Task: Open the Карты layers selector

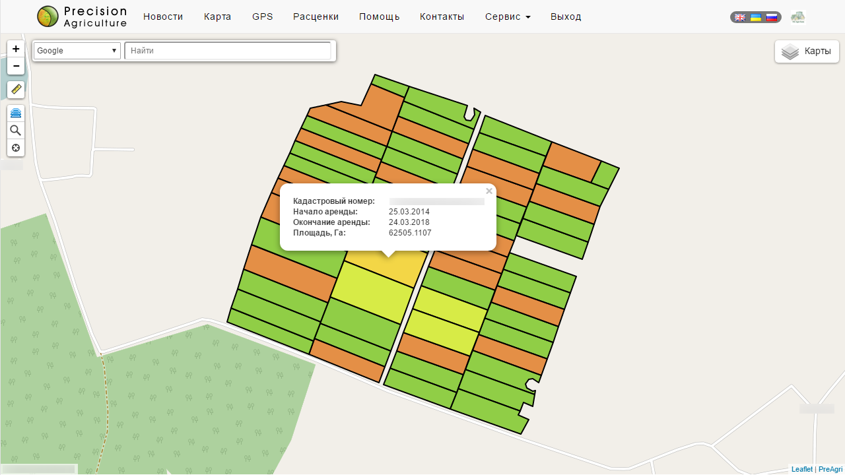Action: (807, 51)
